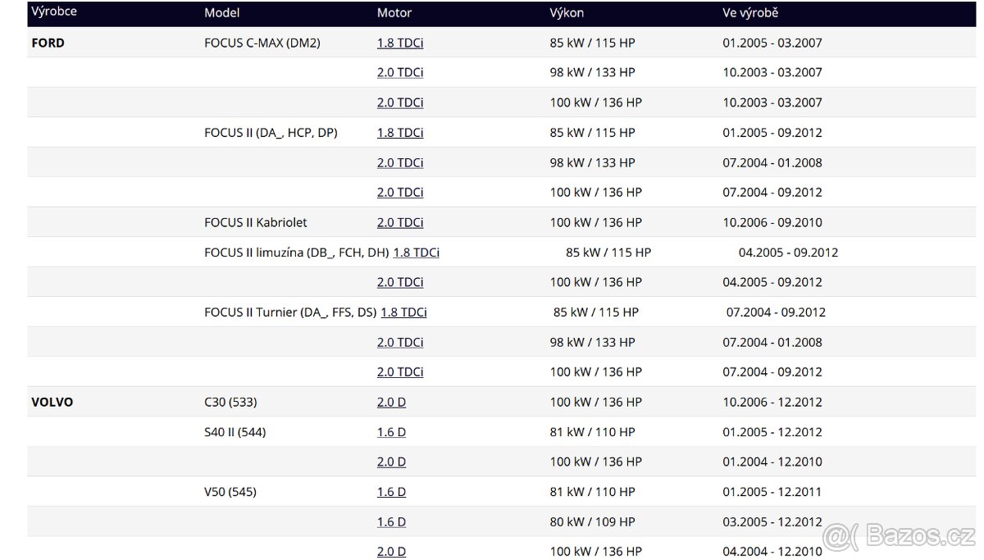
Task: Select the date range 10.2006 - 09.2010
Action: [x=772, y=222]
